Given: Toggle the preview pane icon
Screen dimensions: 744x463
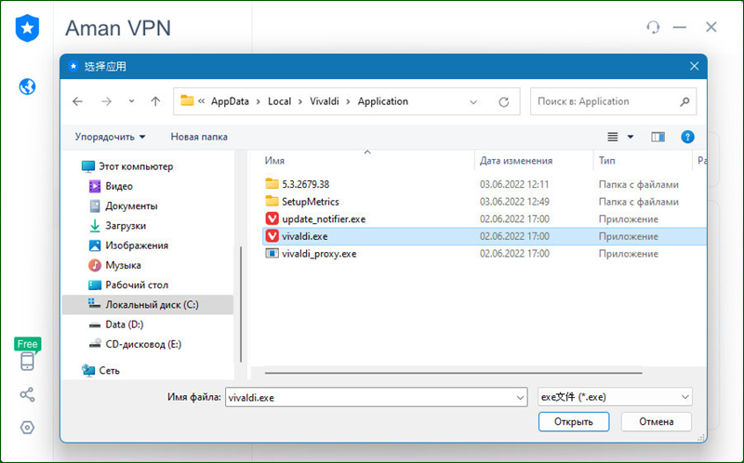Looking at the screenshot, I should tap(658, 137).
